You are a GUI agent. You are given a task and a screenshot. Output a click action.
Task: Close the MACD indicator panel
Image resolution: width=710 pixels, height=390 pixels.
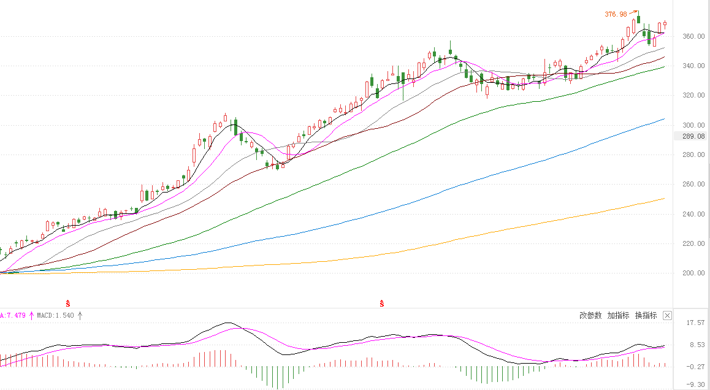pos(668,316)
